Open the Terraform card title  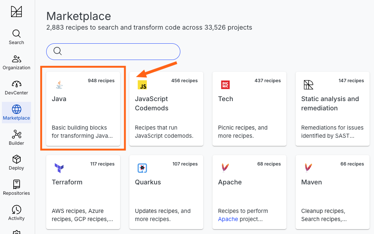[67, 182]
